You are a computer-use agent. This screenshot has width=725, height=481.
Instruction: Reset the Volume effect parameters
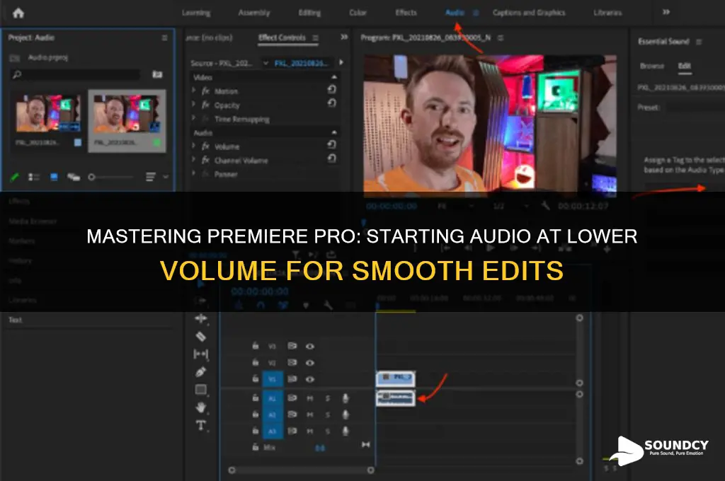(332, 144)
